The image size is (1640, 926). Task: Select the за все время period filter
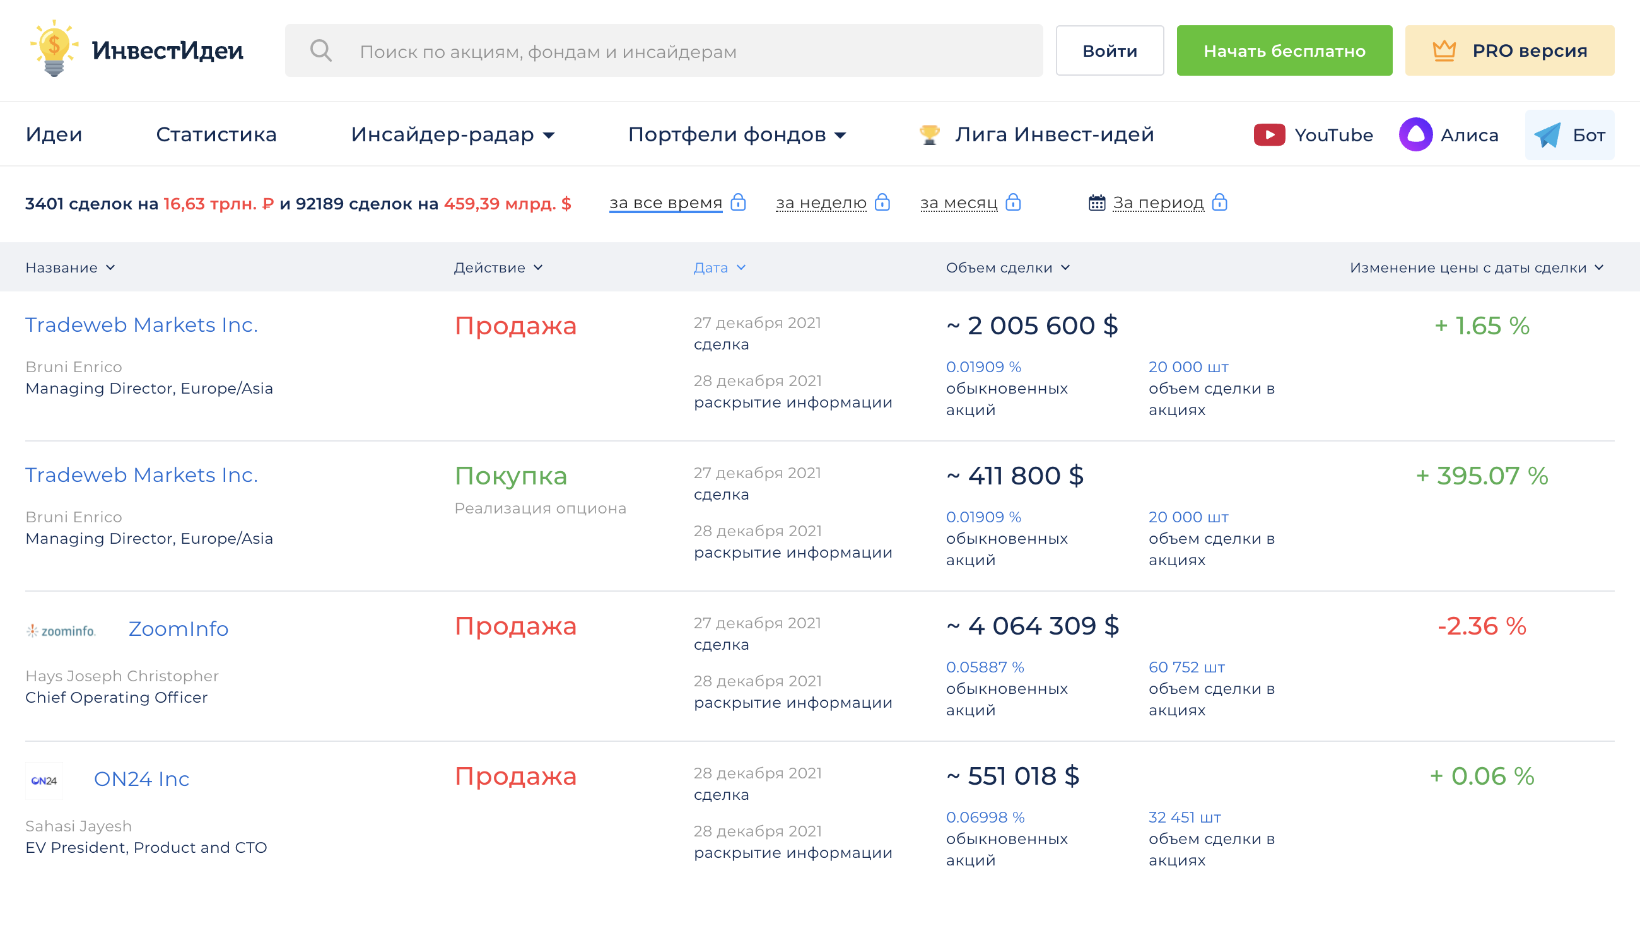pyautogui.click(x=665, y=202)
